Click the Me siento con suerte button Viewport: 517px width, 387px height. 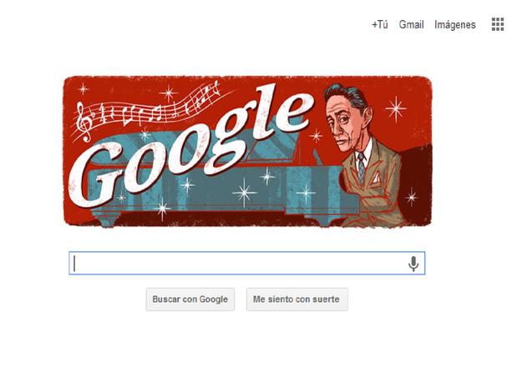point(297,299)
